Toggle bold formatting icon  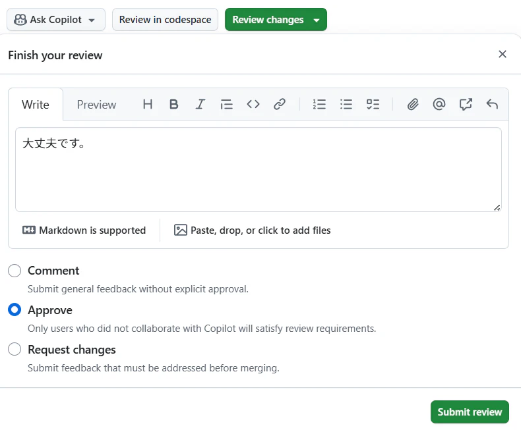(x=174, y=105)
